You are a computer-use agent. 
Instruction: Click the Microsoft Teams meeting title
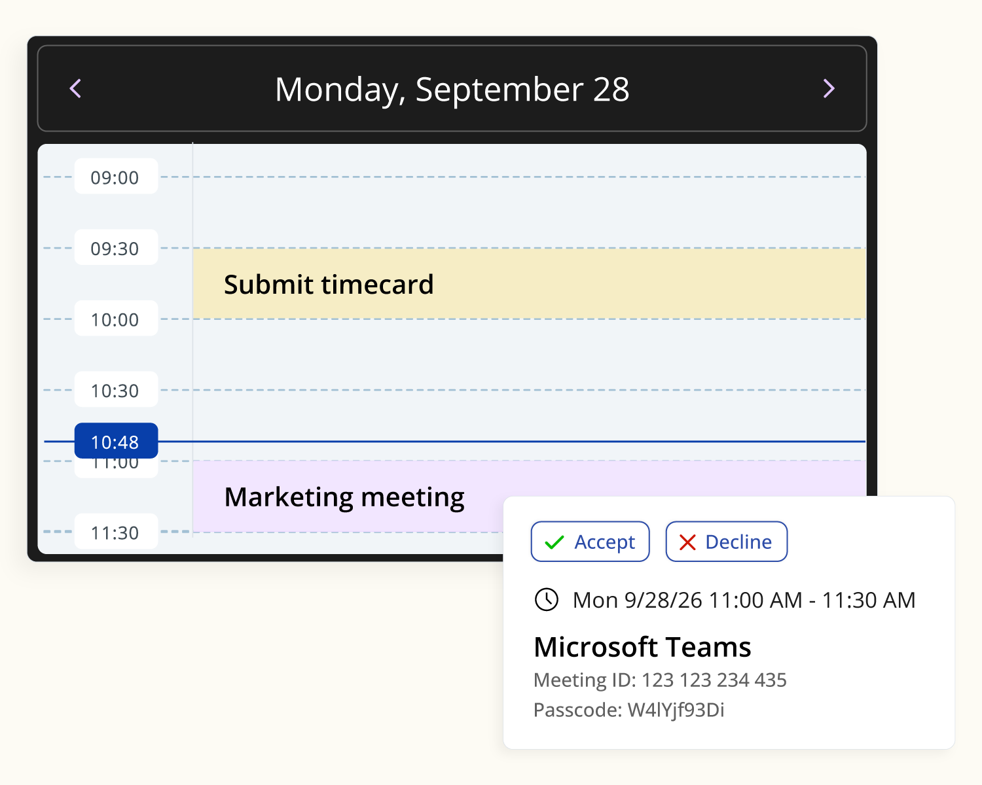pos(642,647)
